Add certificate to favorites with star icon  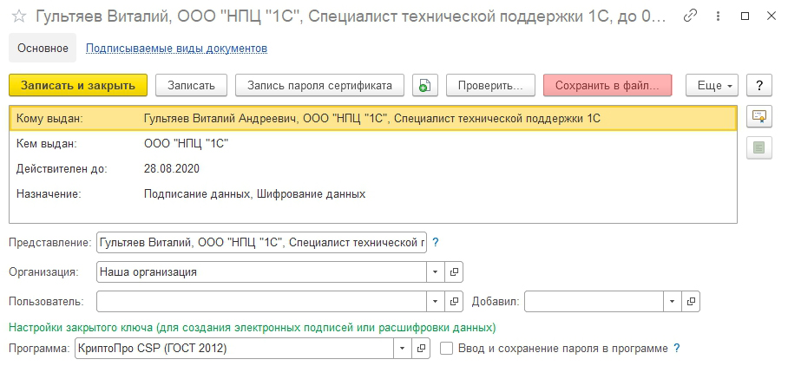tap(19, 16)
